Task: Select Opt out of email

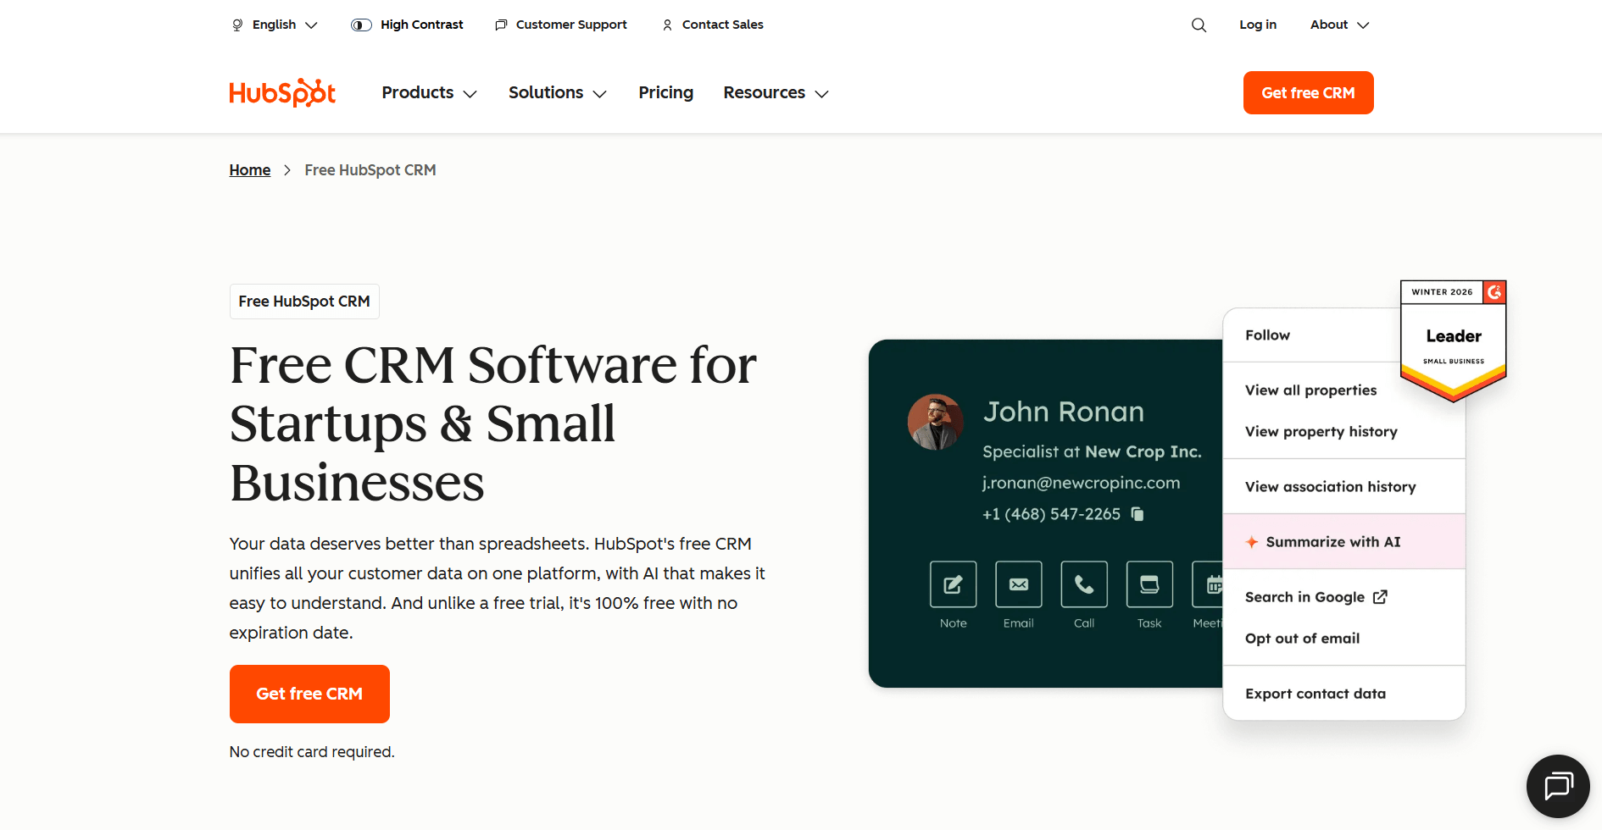Action: coord(1302,639)
